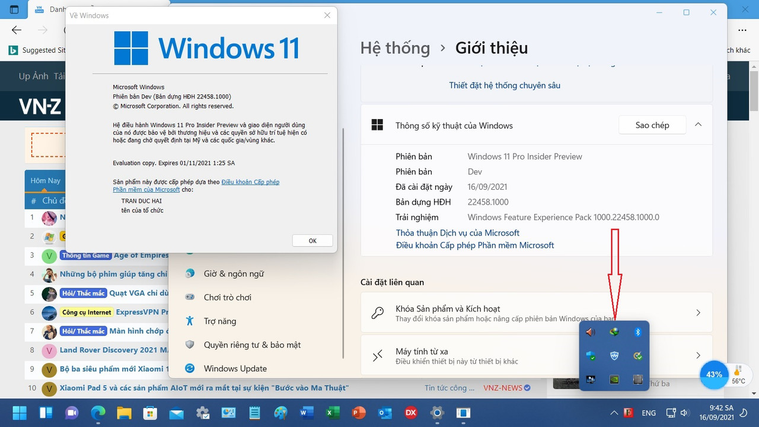Image resolution: width=759 pixels, height=427 pixels.
Task: Open the red DX app on taskbar
Action: coord(411,413)
